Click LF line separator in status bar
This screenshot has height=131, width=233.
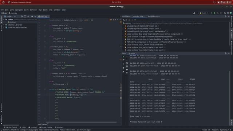(x=209, y=130)
